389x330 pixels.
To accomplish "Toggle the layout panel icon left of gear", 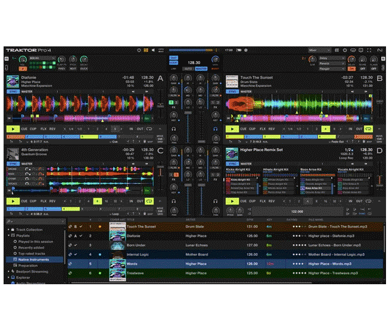I will [337, 51].
